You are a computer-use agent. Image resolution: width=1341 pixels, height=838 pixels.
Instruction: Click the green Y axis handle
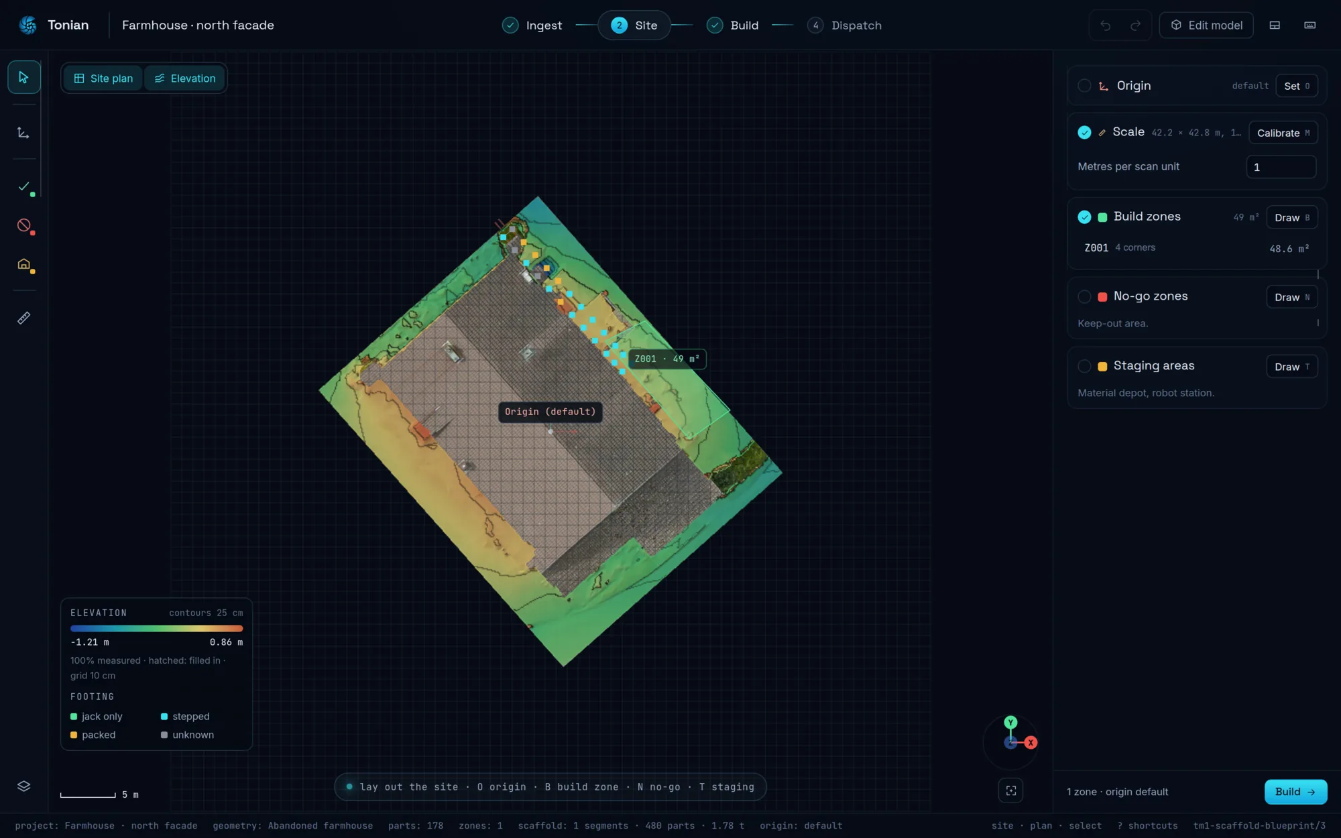[1010, 722]
